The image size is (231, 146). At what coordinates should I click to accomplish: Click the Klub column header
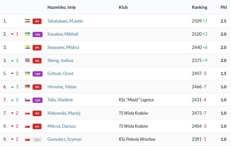(x=123, y=7)
